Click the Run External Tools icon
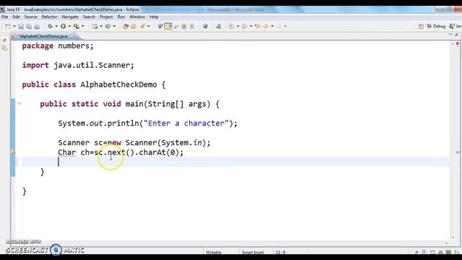This screenshot has width=462, height=260. 77,27
